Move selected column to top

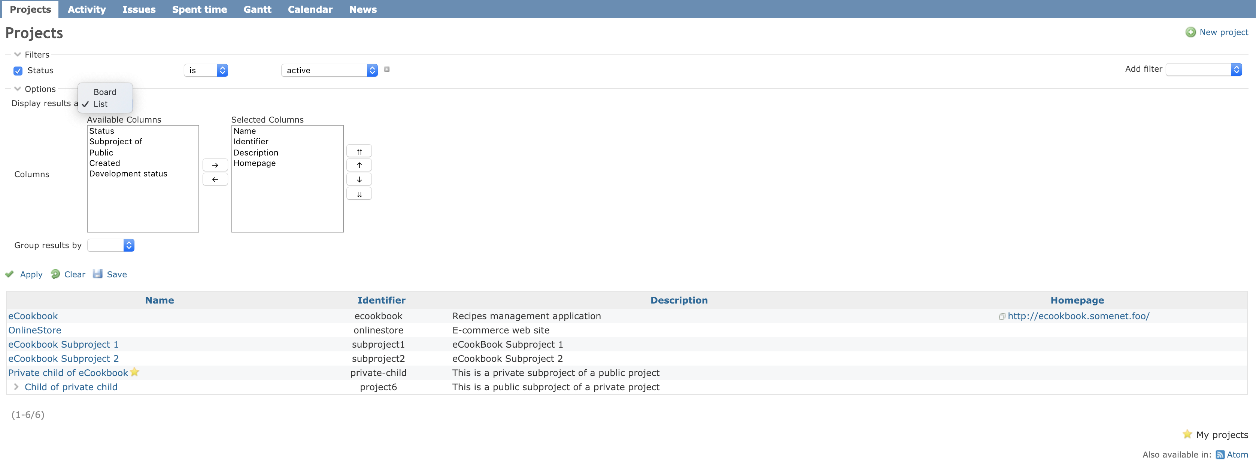click(359, 151)
